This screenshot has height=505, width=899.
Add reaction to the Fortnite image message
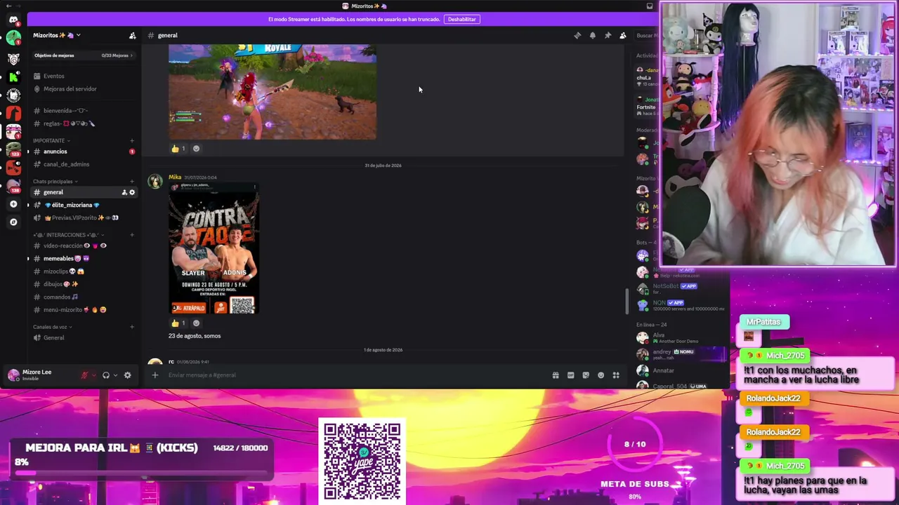[196, 149]
